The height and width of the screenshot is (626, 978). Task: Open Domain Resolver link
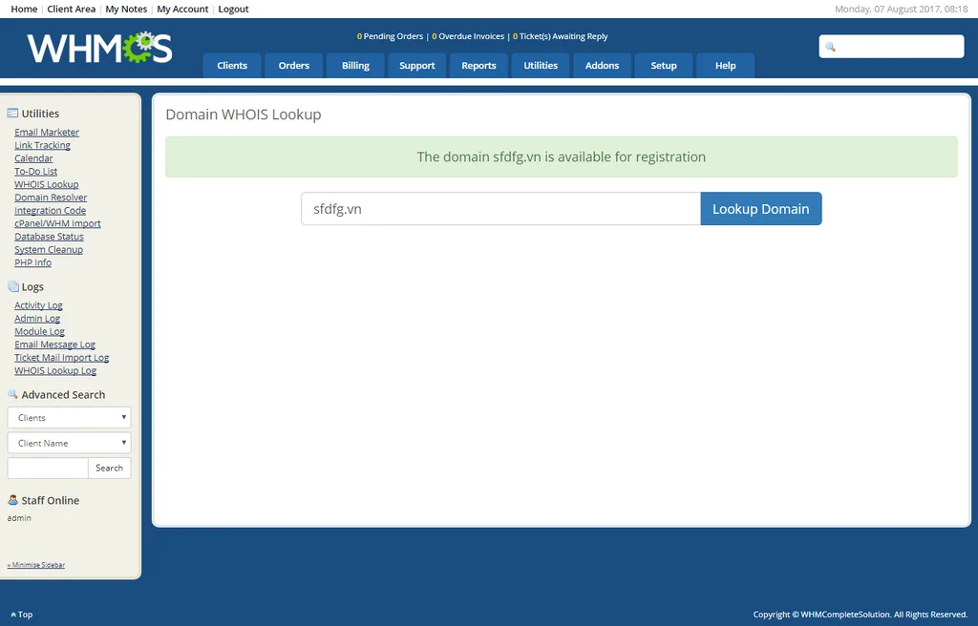(51, 198)
